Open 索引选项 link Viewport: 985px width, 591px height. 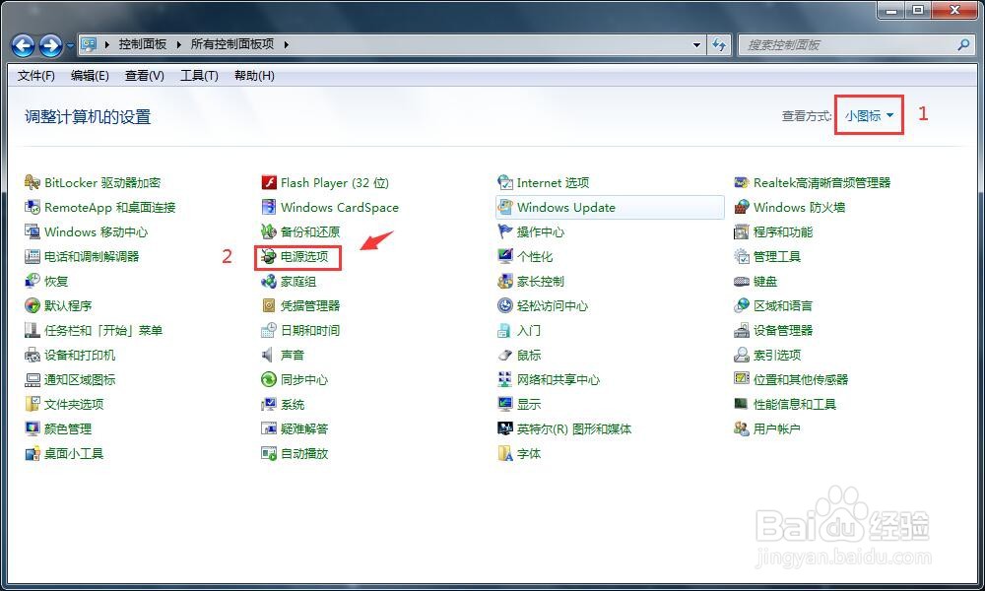tap(777, 355)
